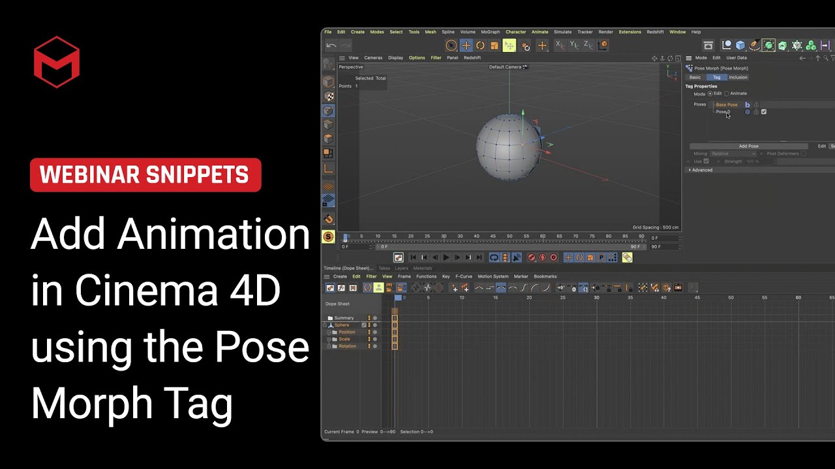Viewport: 835px width, 469px height.
Task: Click the Record Active Objects icon
Action: [x=531, y=258]
